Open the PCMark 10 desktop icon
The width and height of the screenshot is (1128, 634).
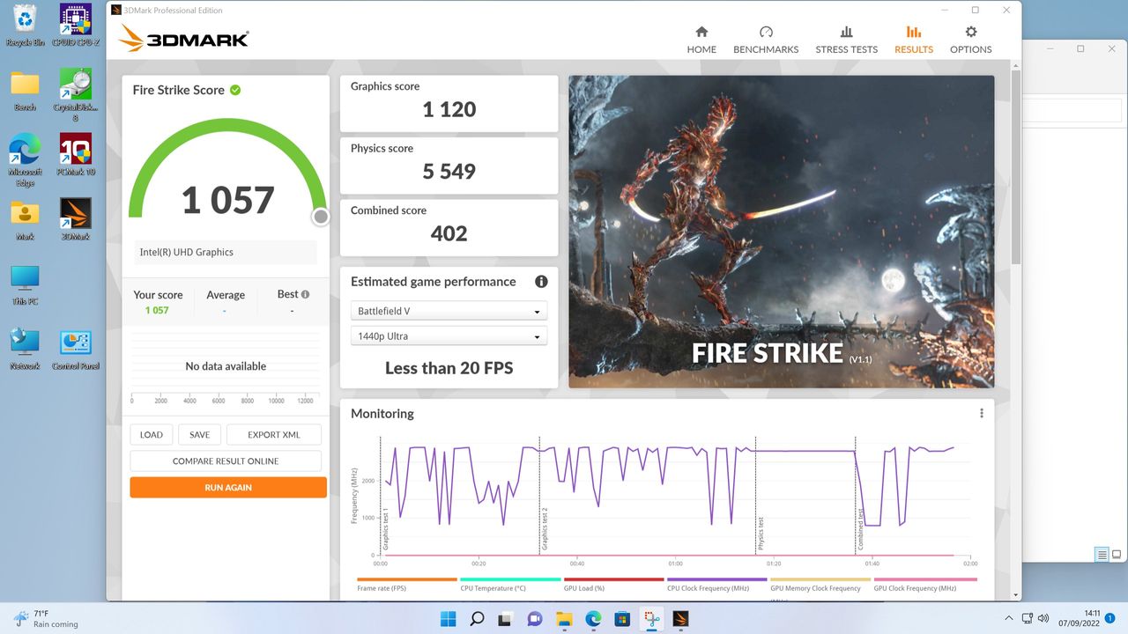76,154
